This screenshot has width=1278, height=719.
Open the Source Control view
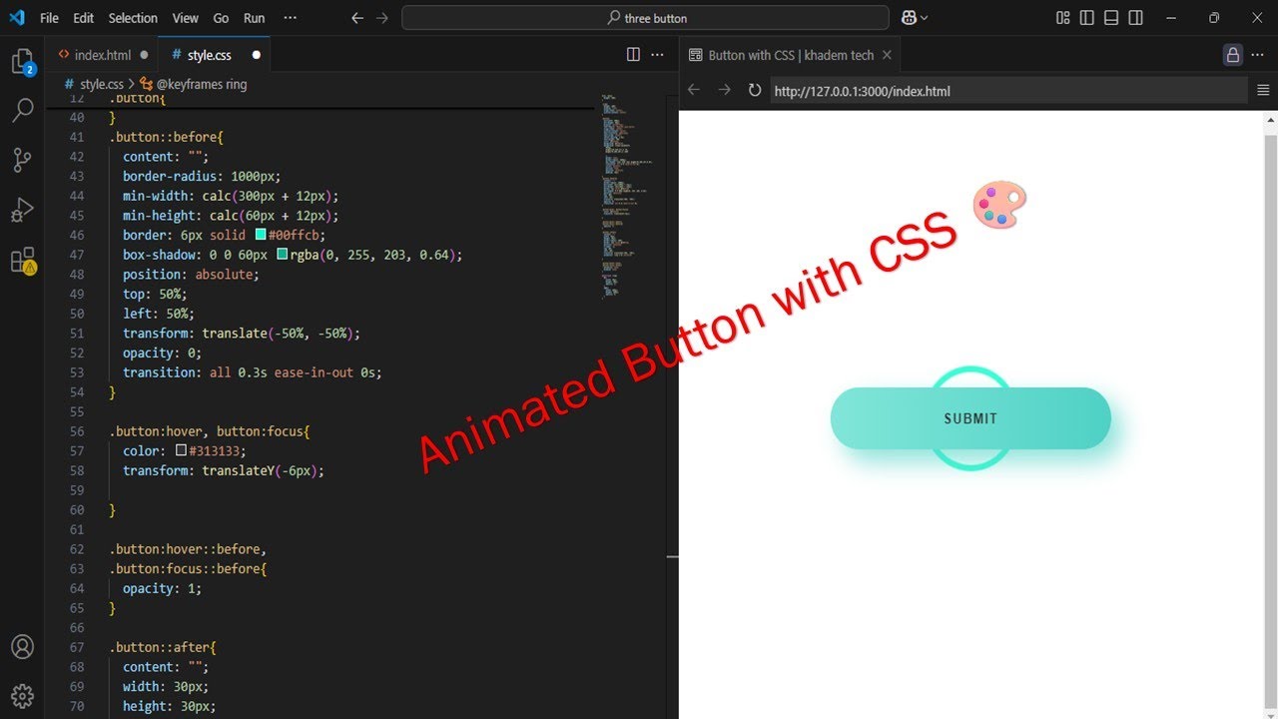click(22, 159)
